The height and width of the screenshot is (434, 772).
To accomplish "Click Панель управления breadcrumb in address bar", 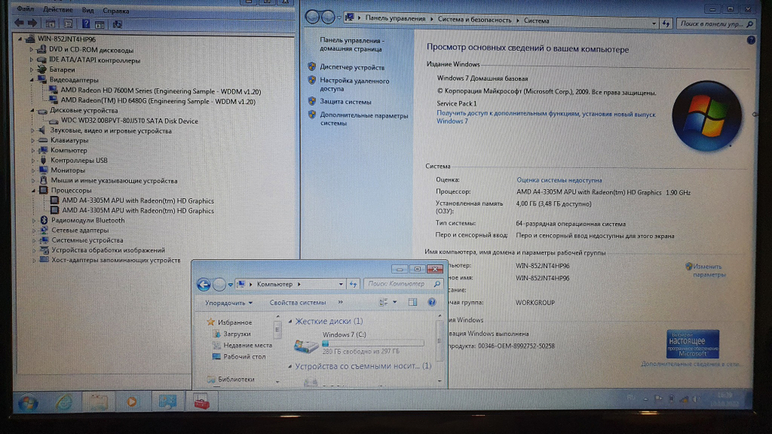I will point(394,19).
